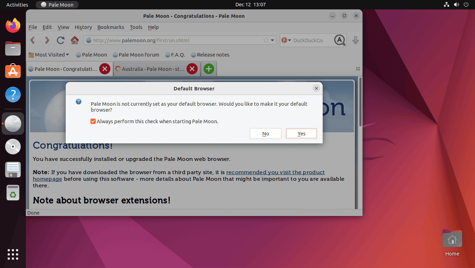Open the disc drive dock icon
Screen dimensions: 475x268
click(x=13, y=147)
